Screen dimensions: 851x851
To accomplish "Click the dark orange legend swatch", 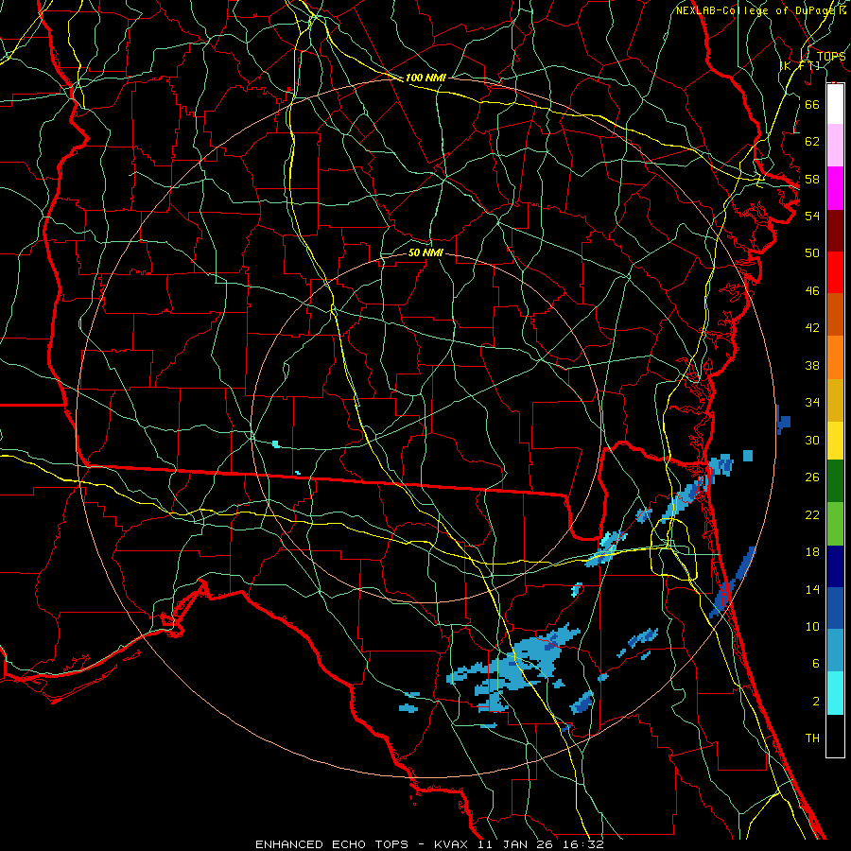I will click(835, 315).
